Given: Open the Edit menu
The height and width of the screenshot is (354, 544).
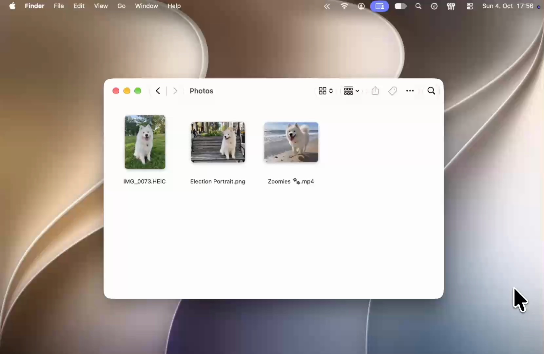Looking at the screenshot, I should tap(79, 6).
